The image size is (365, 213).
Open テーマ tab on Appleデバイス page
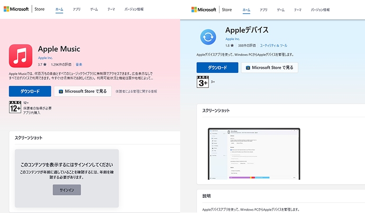[x=298, y=10]
